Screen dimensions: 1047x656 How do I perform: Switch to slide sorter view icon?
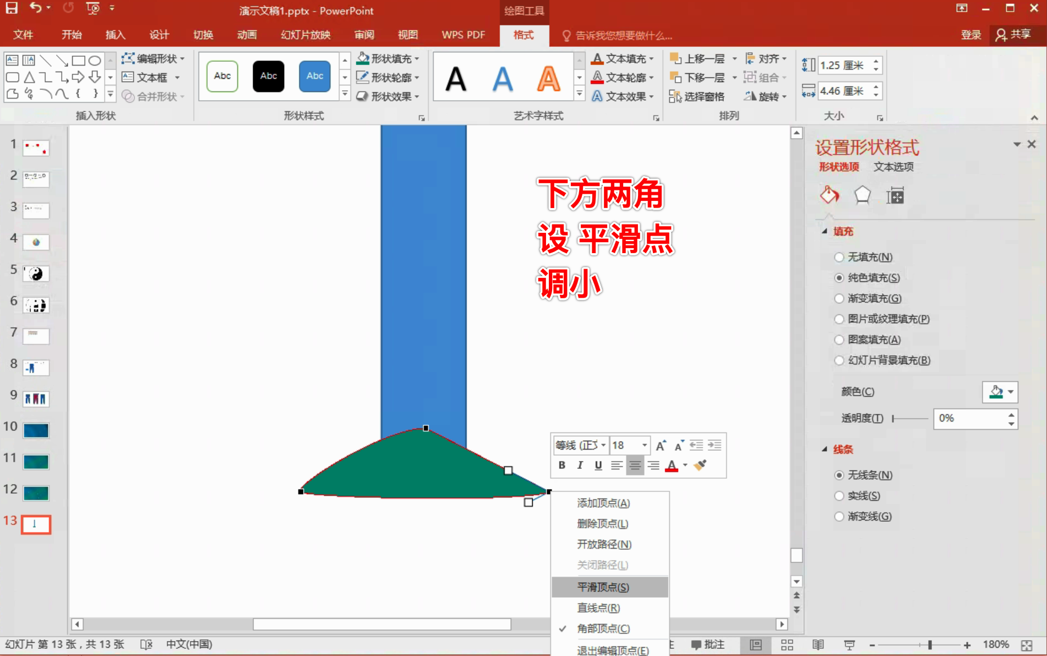pos(787,644)
